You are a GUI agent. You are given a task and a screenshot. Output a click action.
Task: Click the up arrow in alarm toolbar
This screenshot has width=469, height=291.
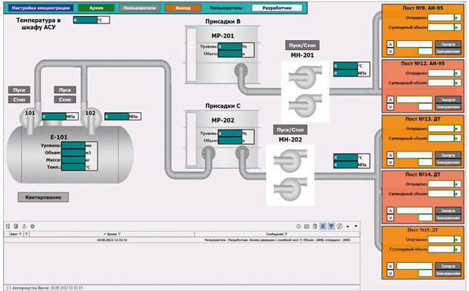[347, 227]
